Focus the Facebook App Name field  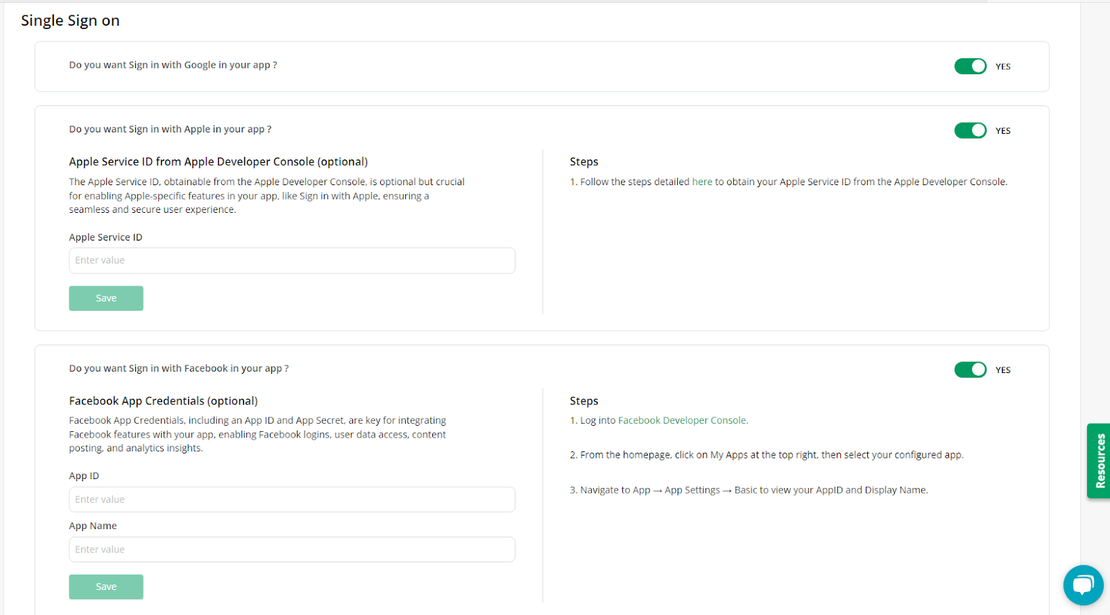pos(292,549)
